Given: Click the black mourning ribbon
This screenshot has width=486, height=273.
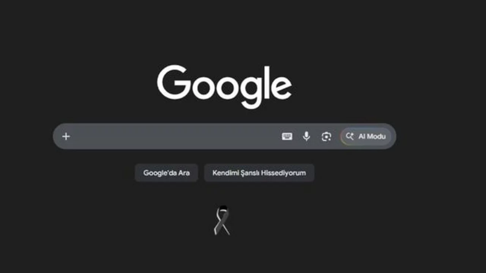Looking at the screenshot, I should (x=222, y=220).
